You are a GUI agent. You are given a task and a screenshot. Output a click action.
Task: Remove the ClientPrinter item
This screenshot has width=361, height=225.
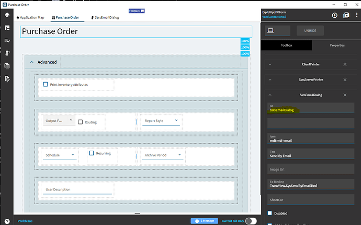(x=345, y=64)
